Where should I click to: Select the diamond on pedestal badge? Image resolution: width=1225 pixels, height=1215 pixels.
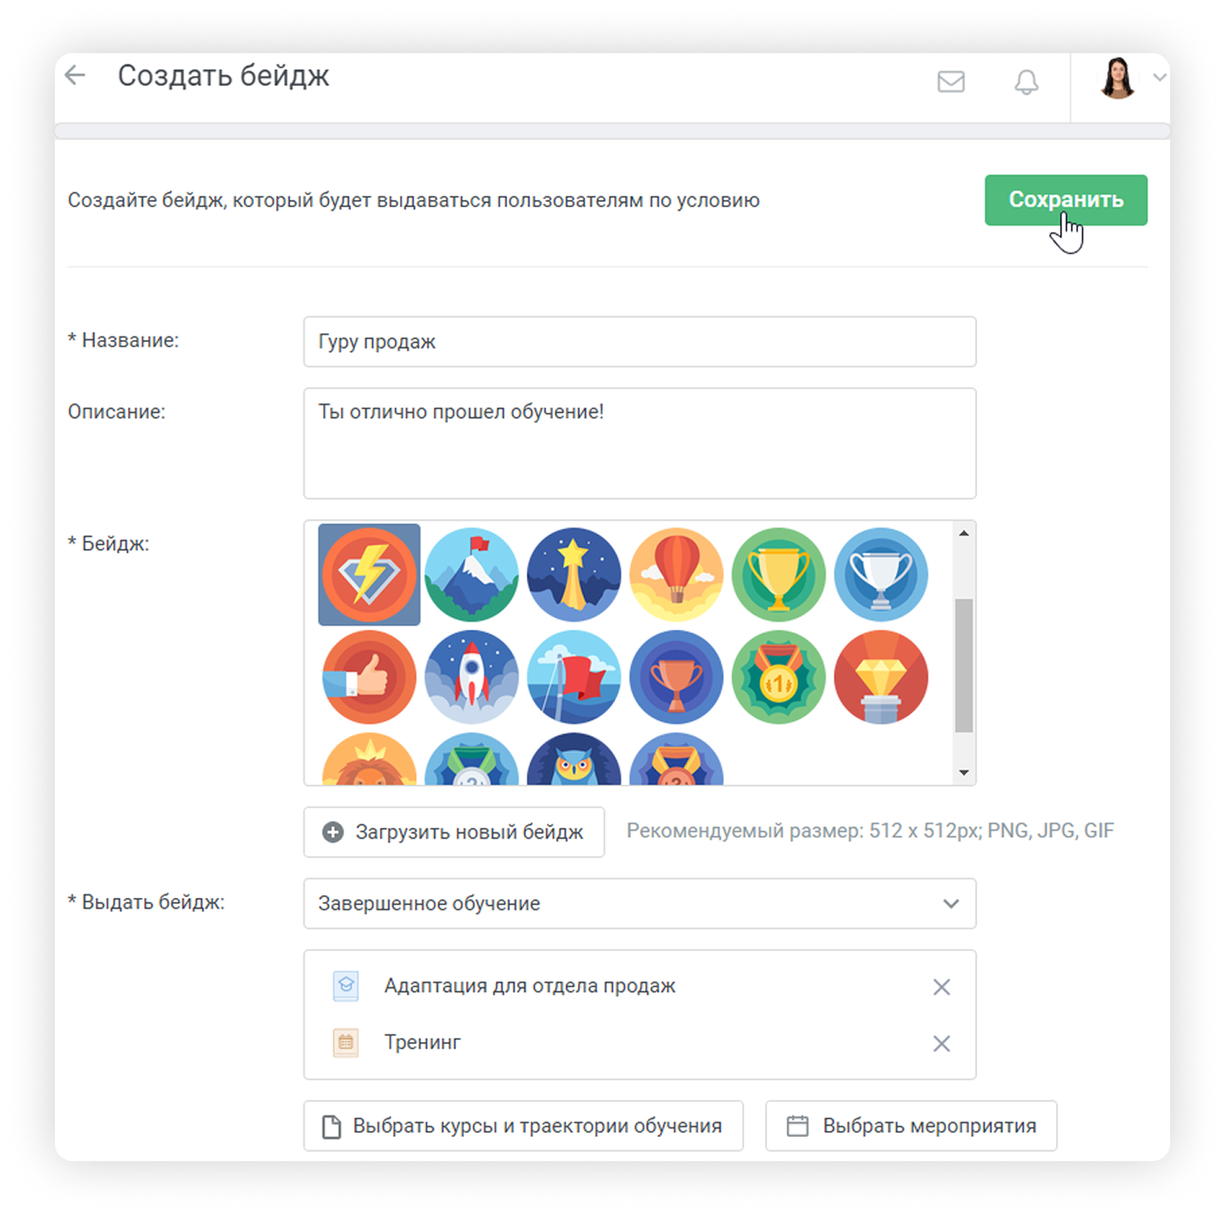coord(881,677)
